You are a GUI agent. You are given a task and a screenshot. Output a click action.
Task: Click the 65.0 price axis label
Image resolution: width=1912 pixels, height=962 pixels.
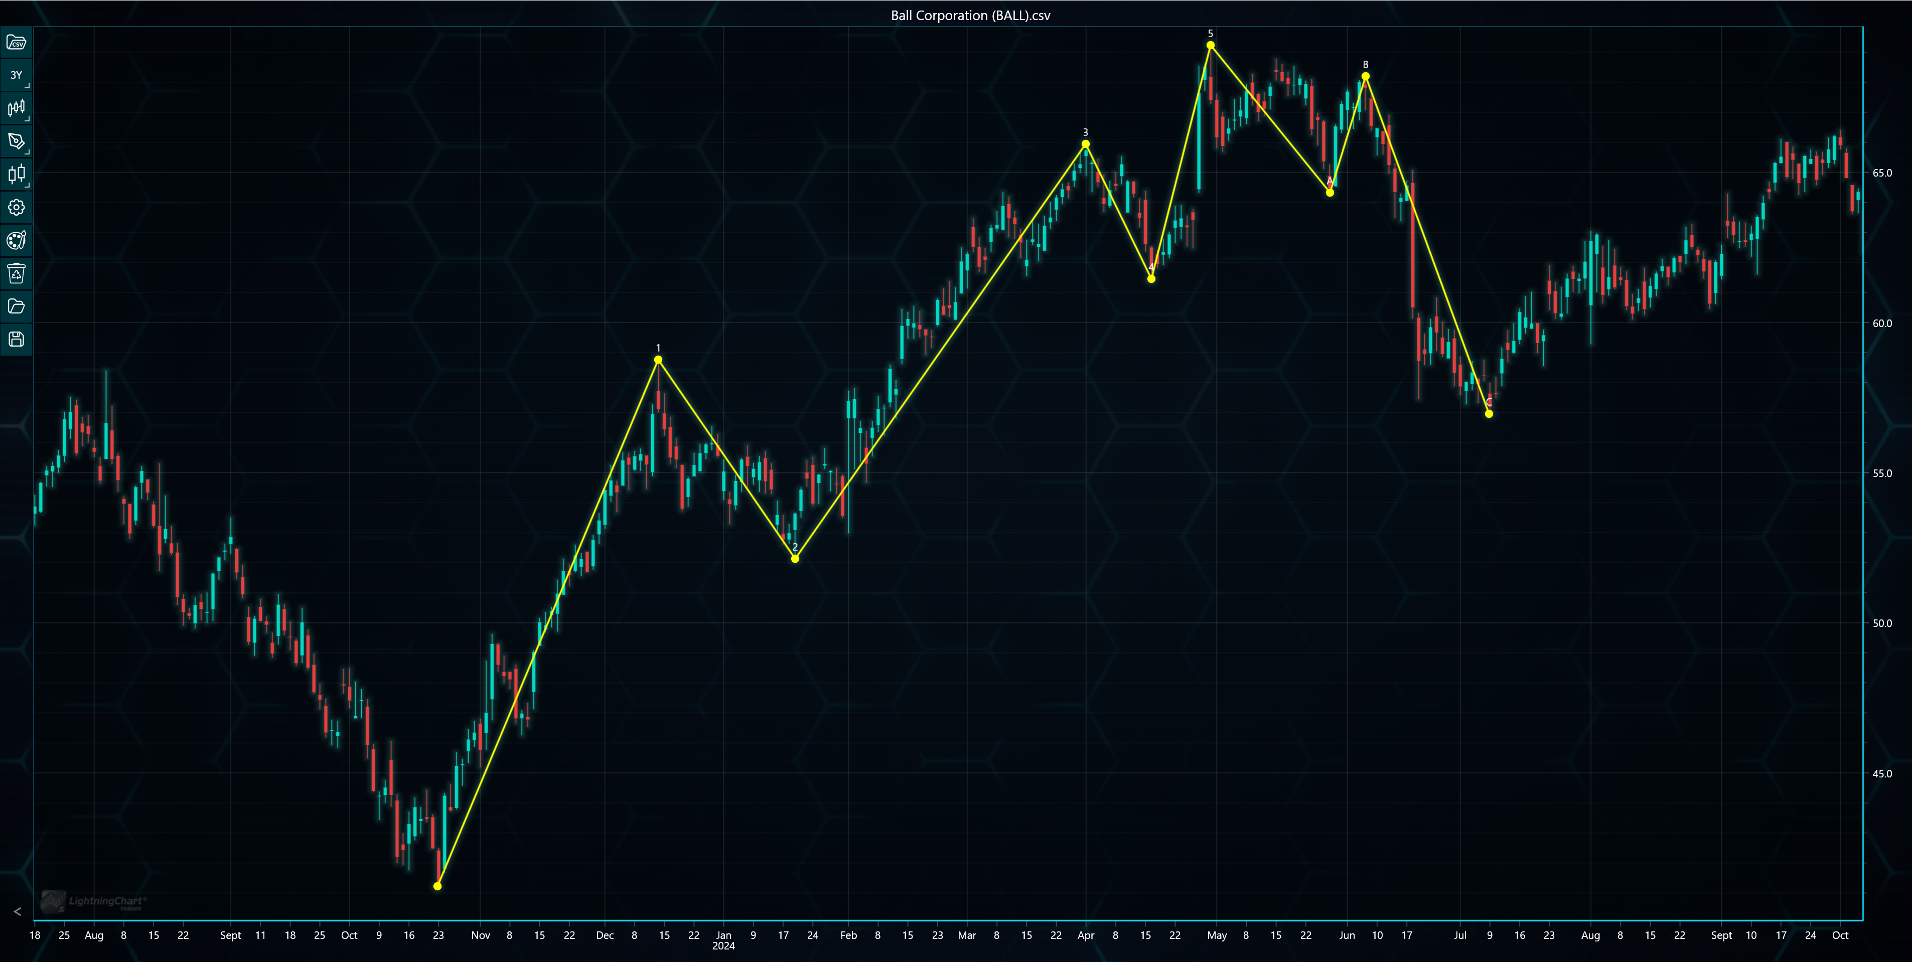coord(1881,173)
